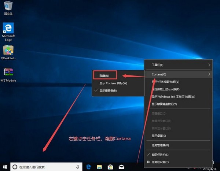Select 显示 Cortana 图标 option
This screenshot has height=171, width=220.
(x=113, y=83)
